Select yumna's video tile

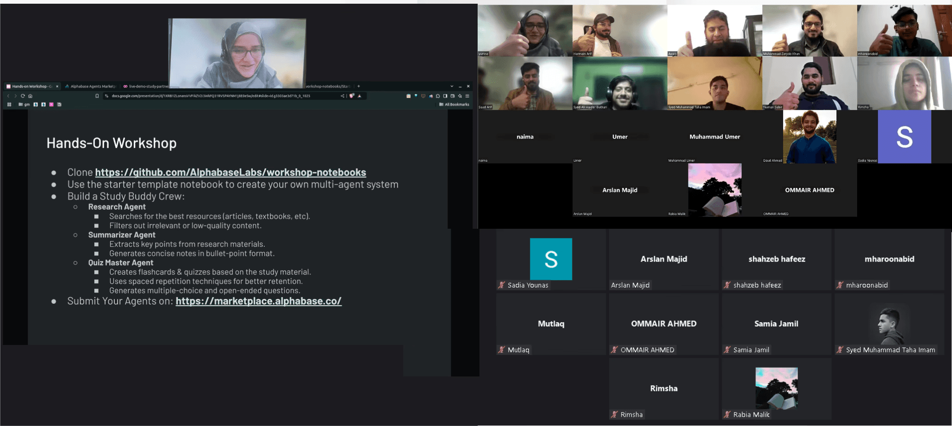click(525, 31)
